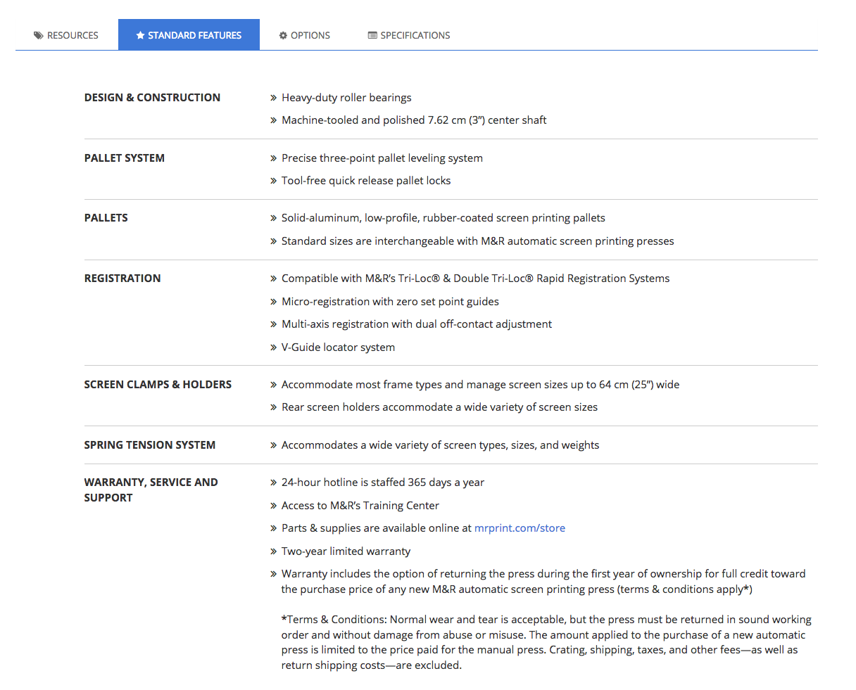
Task: Click the star icon on Standard Features
Action: (x=140, y=35)
